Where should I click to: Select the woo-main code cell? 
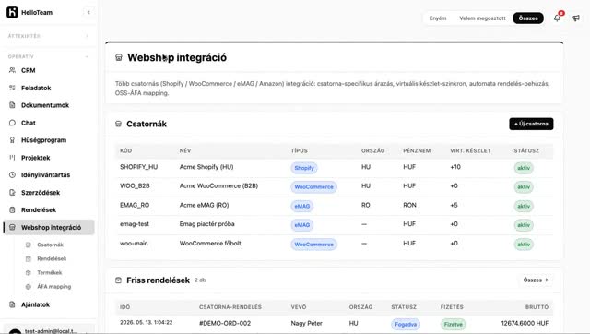(x=134, y=244)
